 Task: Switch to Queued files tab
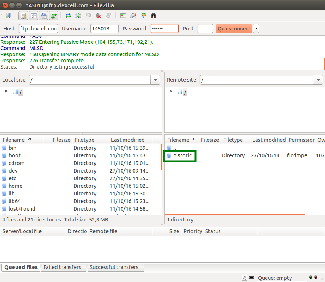(x=21, y=267)
